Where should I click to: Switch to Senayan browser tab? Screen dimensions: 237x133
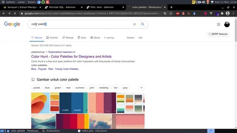pos(22,7)
